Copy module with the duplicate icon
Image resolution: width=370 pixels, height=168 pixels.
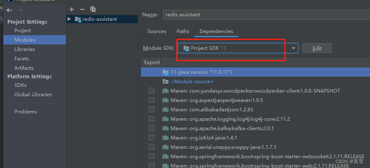tap(93, 9)
